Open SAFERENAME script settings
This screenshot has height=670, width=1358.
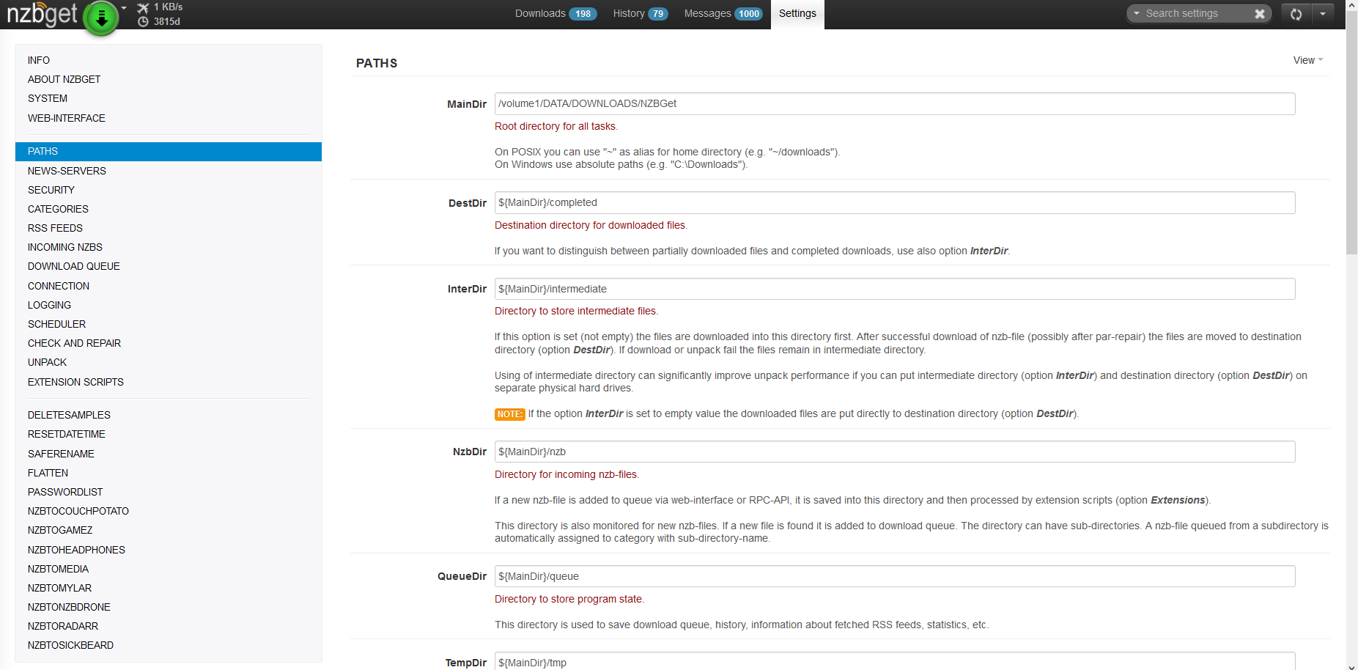point(169,454)
